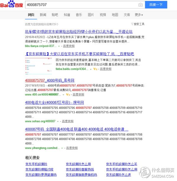Image resolution: width=177 pixels, height=181 pixels.
Task: Open the 400电话大全 搜号网 result
Action: [x=55, y=103]
